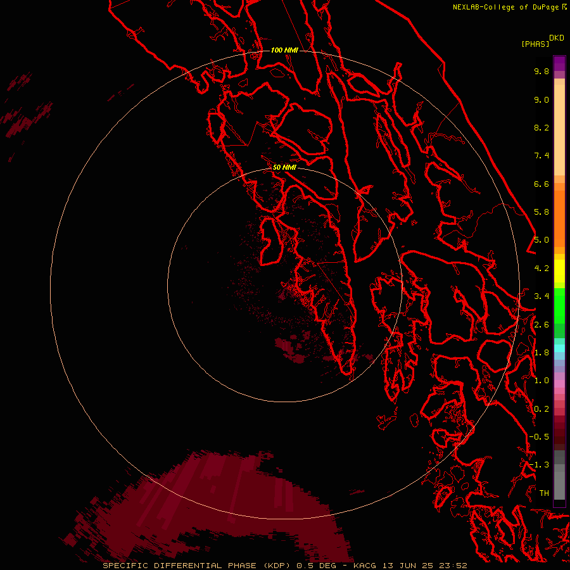Click the "TH" threshold label on the legend
Image resolution: width=570 pixels, height=570 pixels.
[544, 493]
